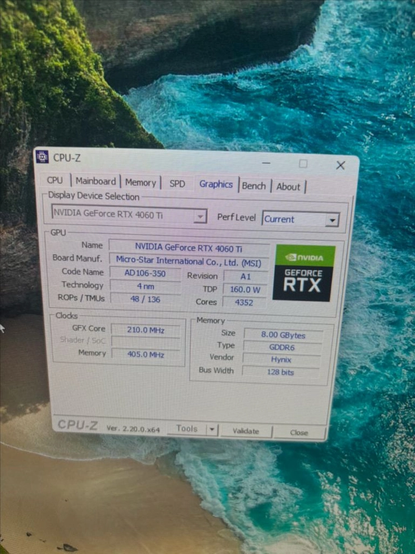Screen dimensions: 415x554
Task: Close the CPU-Z window with X
Action: (x=340, y=165)
